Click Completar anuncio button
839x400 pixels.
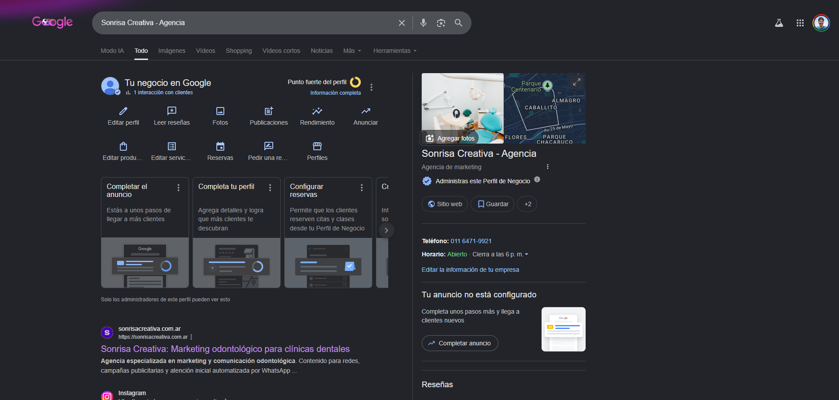pos(460,343)
